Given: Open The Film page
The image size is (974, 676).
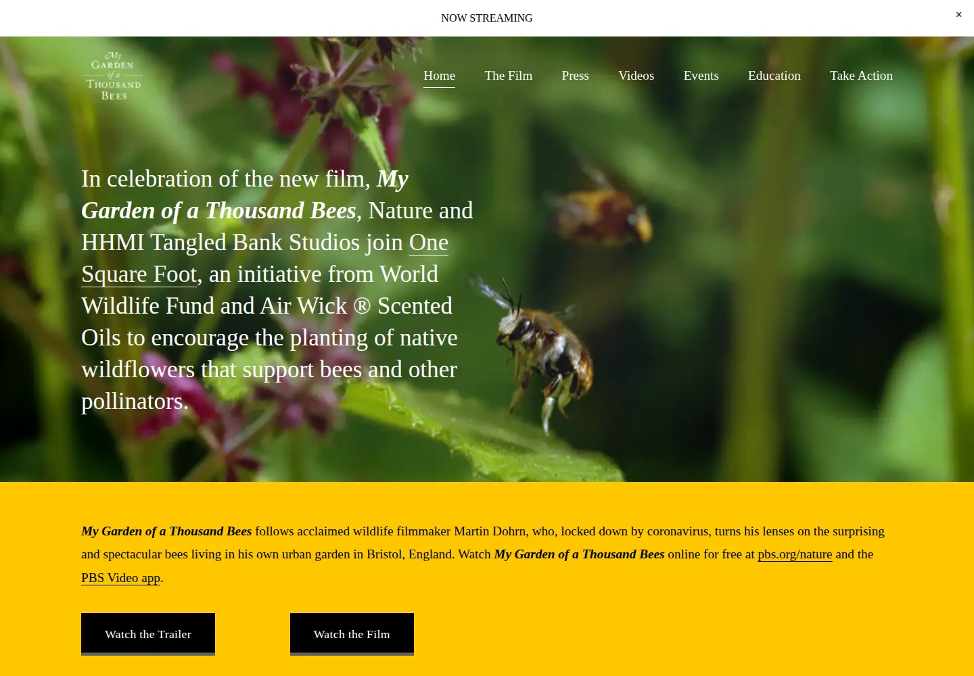Looking at the screenshot, I should coord(508,76).
